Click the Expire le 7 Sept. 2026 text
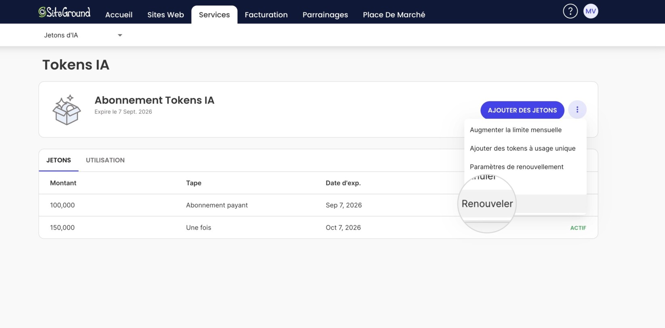 (x=123, y=112)
